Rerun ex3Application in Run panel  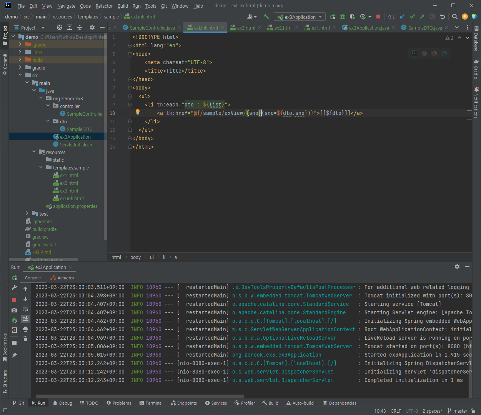(x=14, y=277)
